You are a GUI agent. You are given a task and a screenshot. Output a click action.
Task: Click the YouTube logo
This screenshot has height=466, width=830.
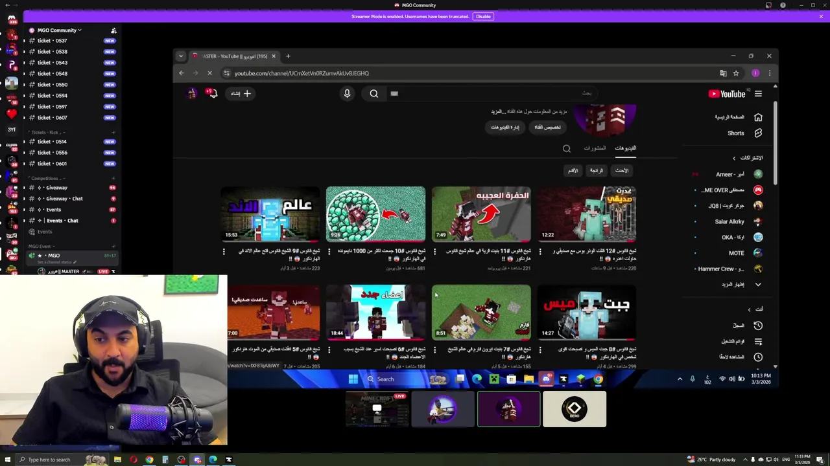click(727, 94)
